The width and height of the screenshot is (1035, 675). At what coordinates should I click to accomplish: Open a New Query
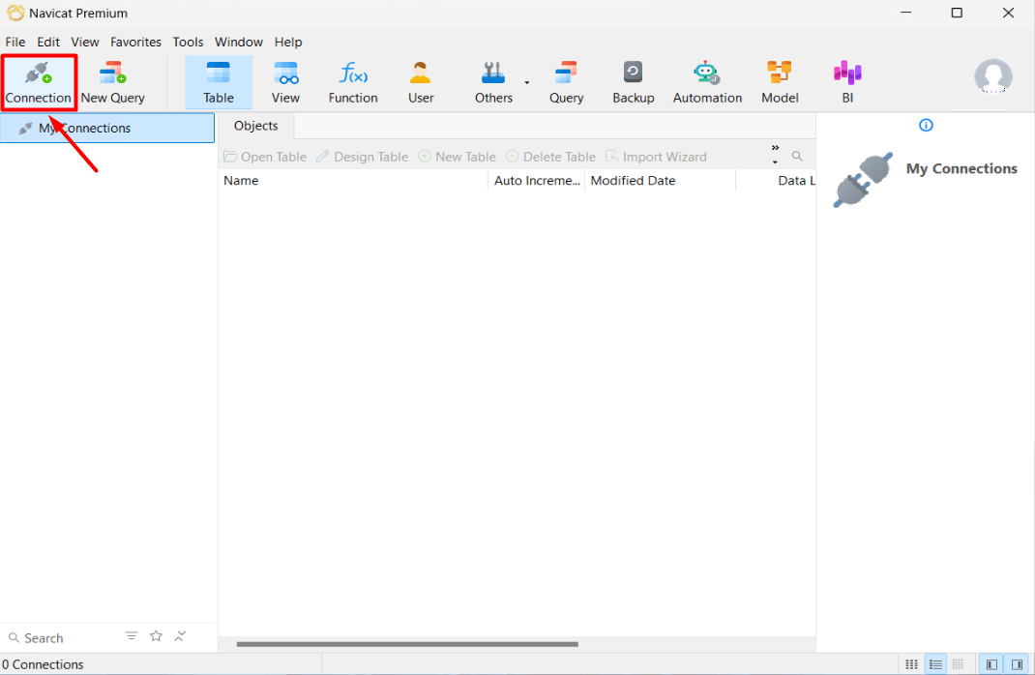(113, 82)
